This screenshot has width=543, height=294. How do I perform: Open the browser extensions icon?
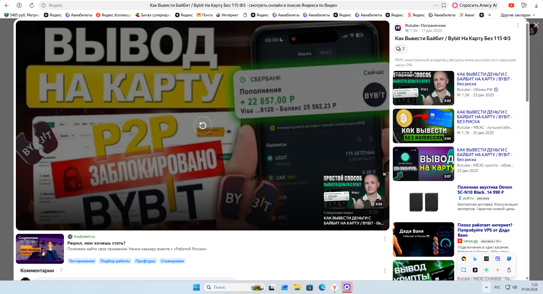pyautogui.click(x=524, y=5)
